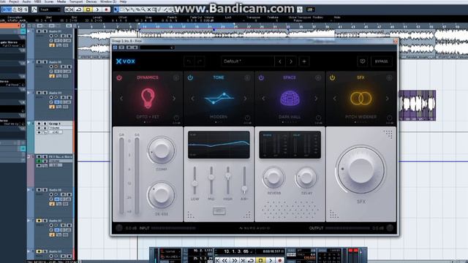Click the yellow stop button in top toolbar
The image size is (468, 263).
(88, 9)
